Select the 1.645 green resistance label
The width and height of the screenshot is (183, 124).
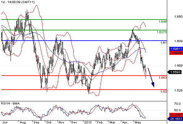coord(163,22)
